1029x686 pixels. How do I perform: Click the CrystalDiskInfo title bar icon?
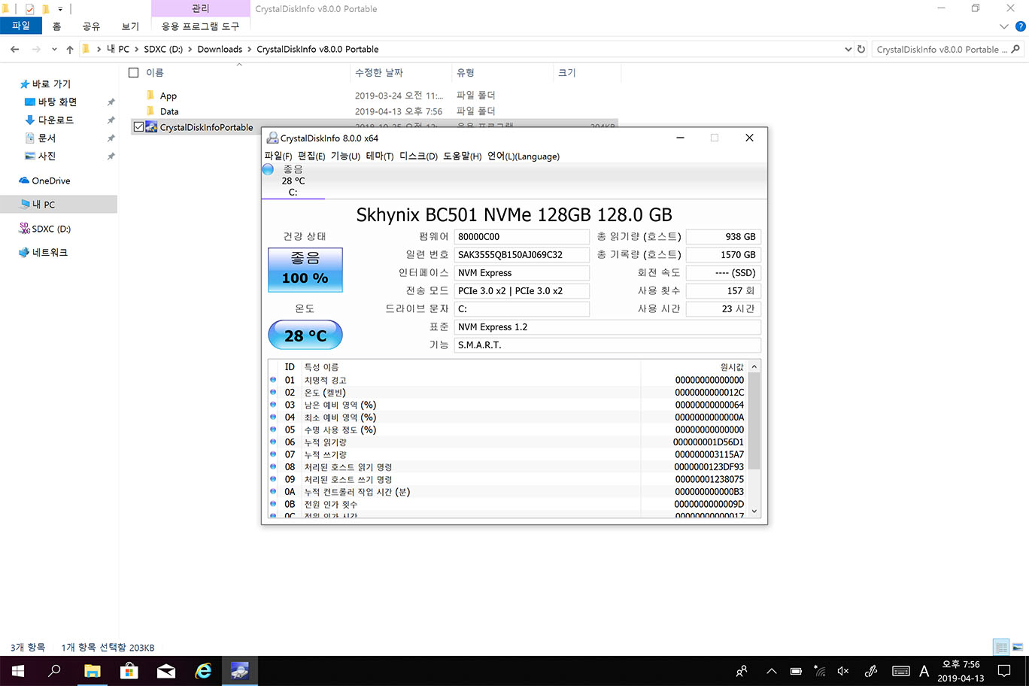coord(272,138)
